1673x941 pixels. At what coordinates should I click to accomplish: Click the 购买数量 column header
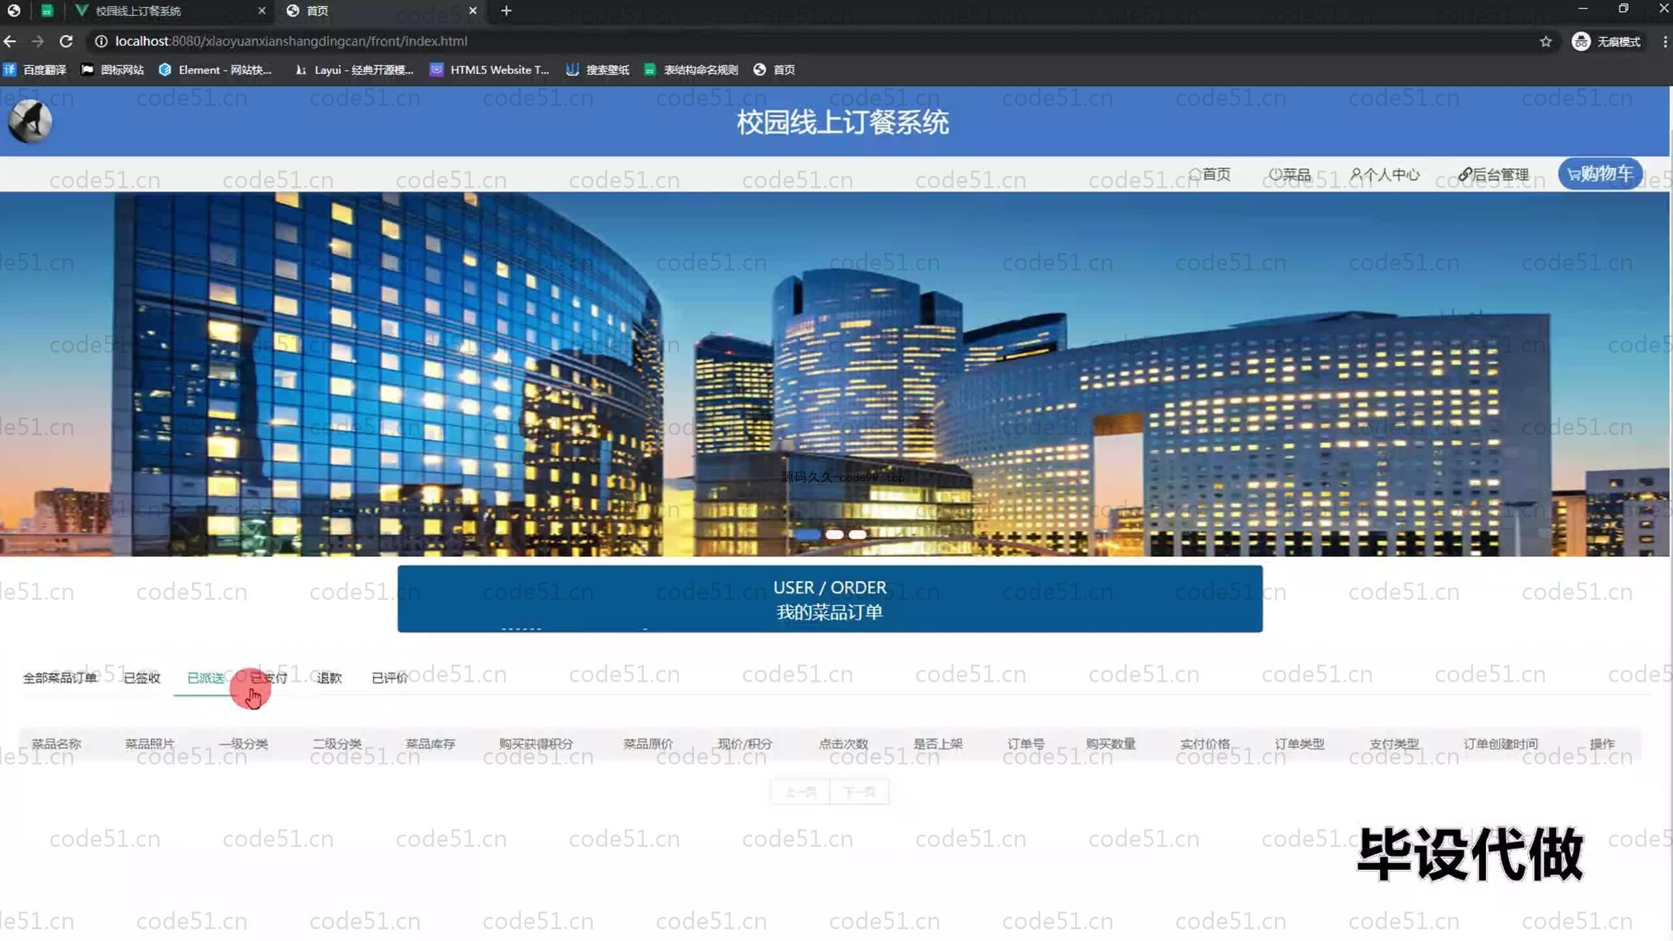coord(1111,744)
